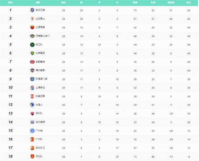Open the 上海海港 red crest icon
The width and height of the screenshot is (199, 161).
[33, 27]
